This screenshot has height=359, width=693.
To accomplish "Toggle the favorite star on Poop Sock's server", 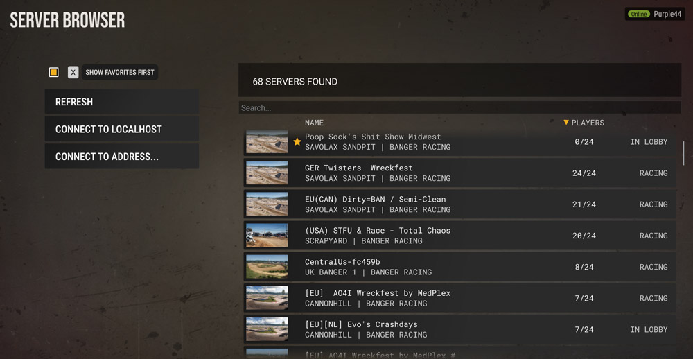I will click(x=297, y=141).
